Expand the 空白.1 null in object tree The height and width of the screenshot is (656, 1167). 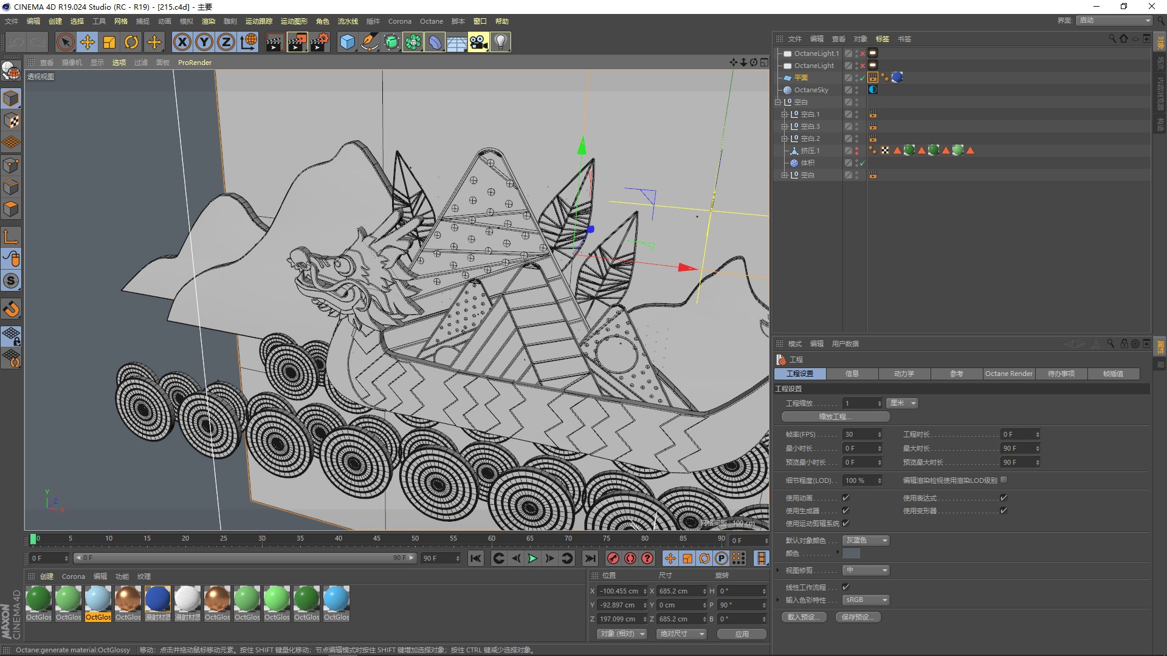point(784,114)
